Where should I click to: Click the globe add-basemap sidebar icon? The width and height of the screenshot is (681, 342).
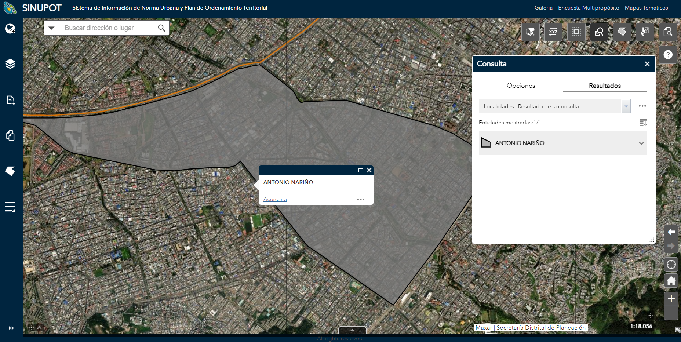click(x=10, y=29)
